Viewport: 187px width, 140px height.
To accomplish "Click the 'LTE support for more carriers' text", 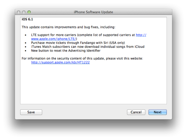I will pyautogui.click(x=53, y=35).
